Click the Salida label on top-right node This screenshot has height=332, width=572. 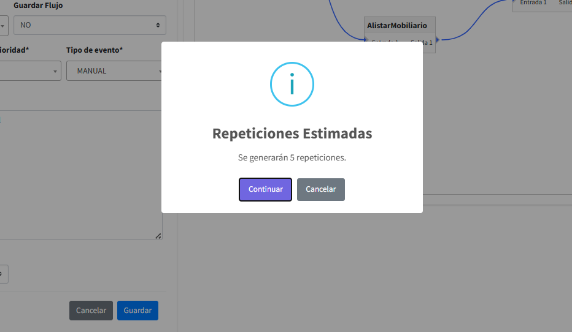(565, 2)
